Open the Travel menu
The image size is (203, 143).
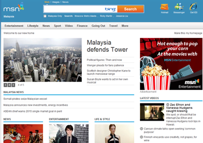click(113, 26)
